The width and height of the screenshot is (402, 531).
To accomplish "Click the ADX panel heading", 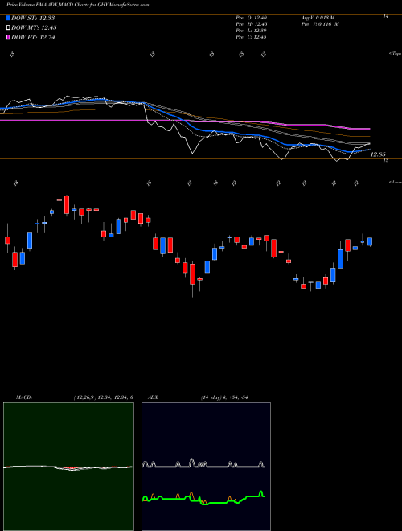I will pos(153,397).
